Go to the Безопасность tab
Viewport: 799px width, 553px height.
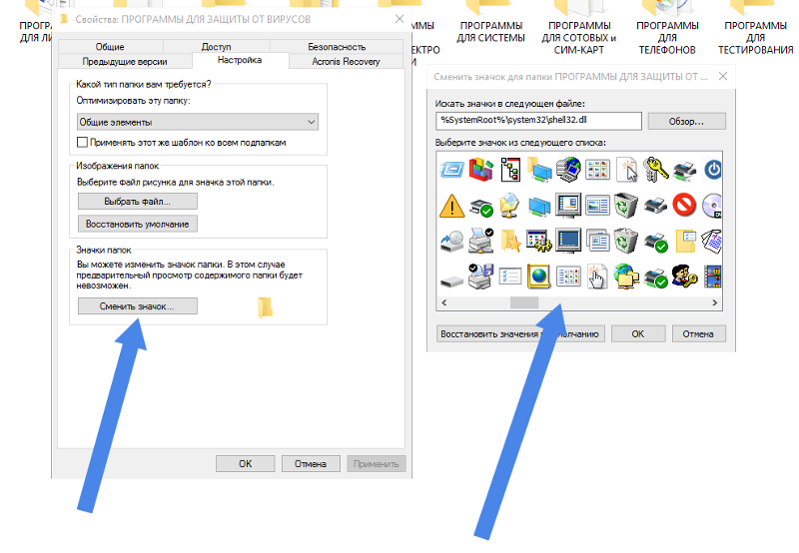click(337, 47)
